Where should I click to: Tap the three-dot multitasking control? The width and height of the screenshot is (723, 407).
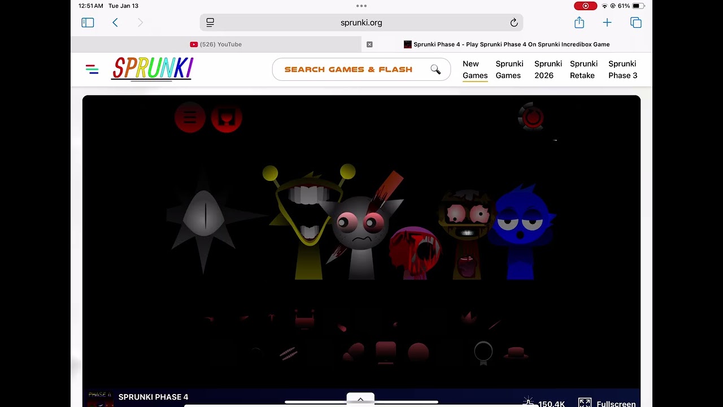(x=361, y=6)
